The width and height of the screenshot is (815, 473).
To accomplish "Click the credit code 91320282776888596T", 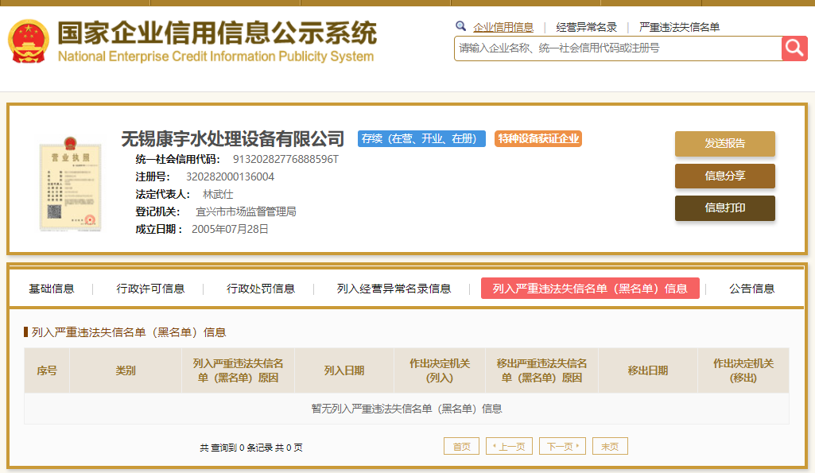I will point(286,160).
